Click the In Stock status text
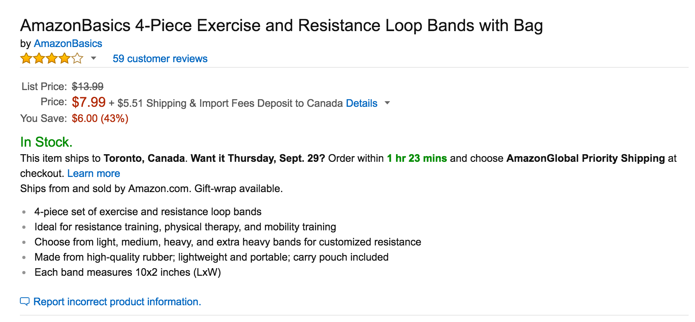The width and height of the screenshot is (695, 322). [x=46, y=141]
